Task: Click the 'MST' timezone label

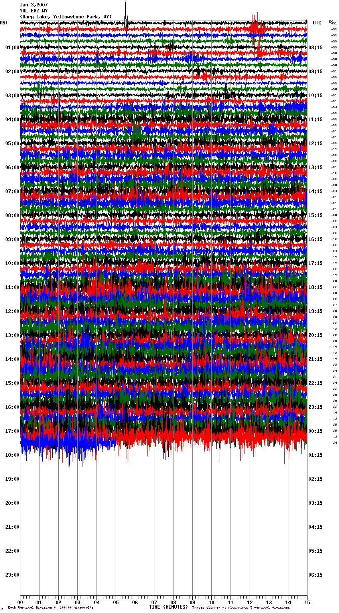Action: point(4,23)
